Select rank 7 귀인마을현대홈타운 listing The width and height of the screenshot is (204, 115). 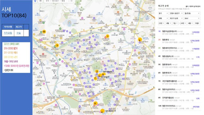point(179,82)
